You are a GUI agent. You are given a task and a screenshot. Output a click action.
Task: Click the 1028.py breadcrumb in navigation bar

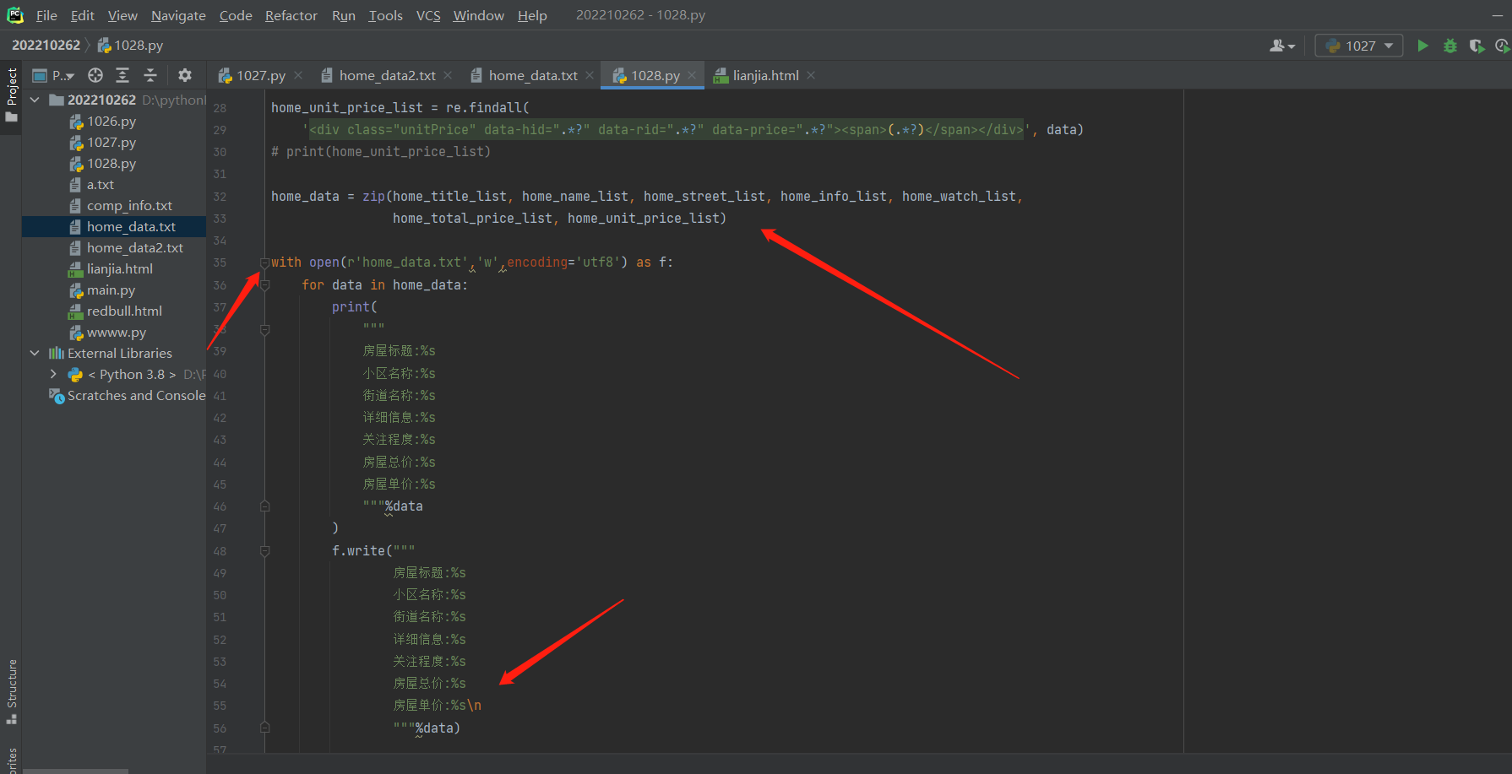pyautogui.click(x=131, y=45)
